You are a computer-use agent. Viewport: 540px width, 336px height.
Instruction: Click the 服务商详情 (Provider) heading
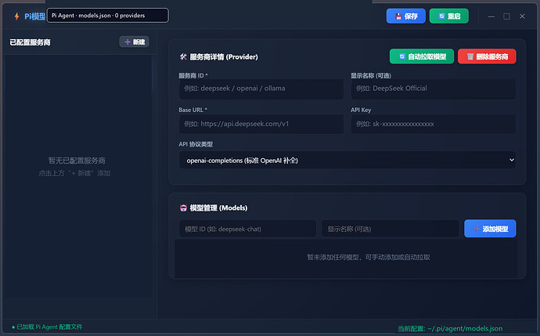224,57
